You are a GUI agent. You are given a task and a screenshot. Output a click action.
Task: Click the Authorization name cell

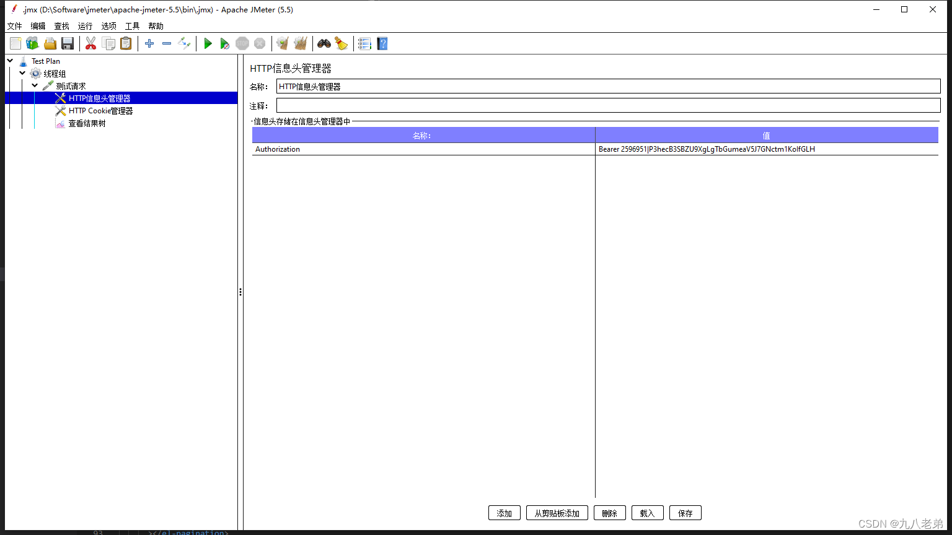423,149
